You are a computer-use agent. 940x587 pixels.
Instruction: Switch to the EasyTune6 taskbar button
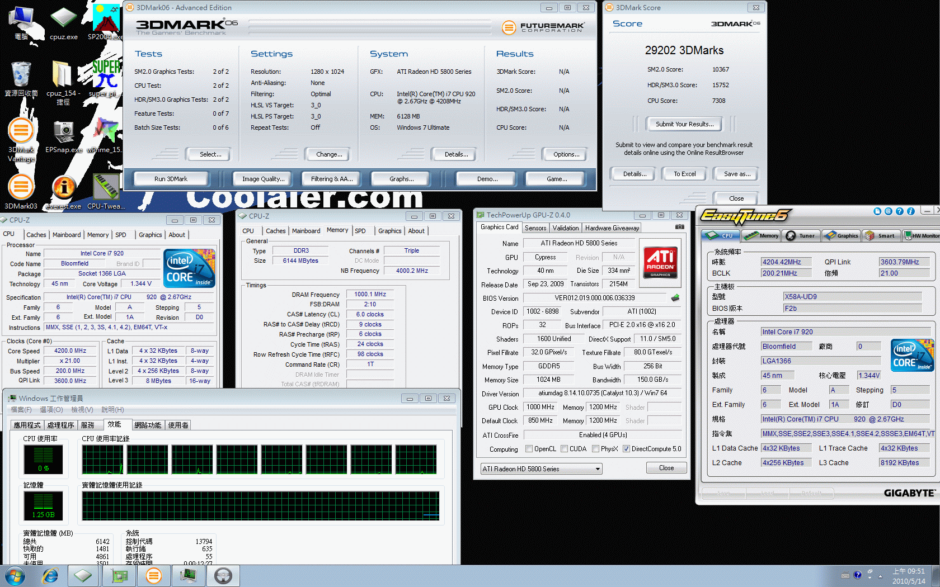223,576
